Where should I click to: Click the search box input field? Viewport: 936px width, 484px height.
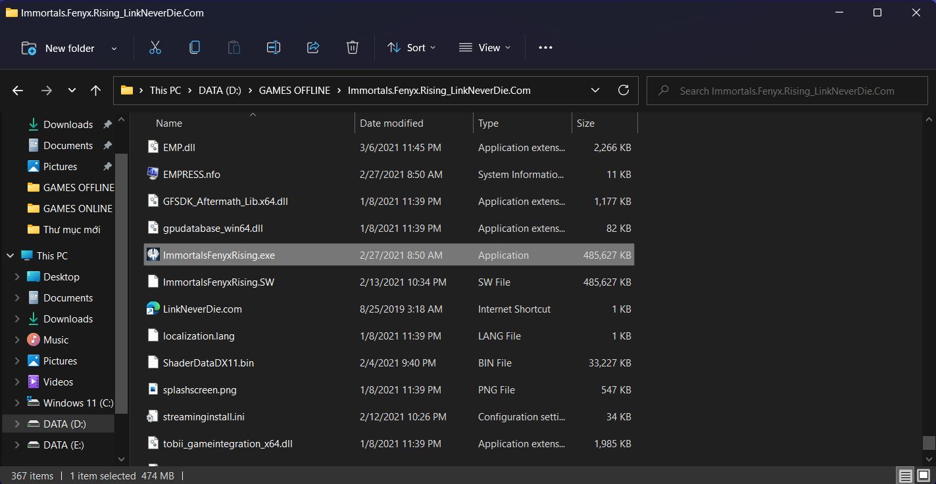(x=786, y=91)
